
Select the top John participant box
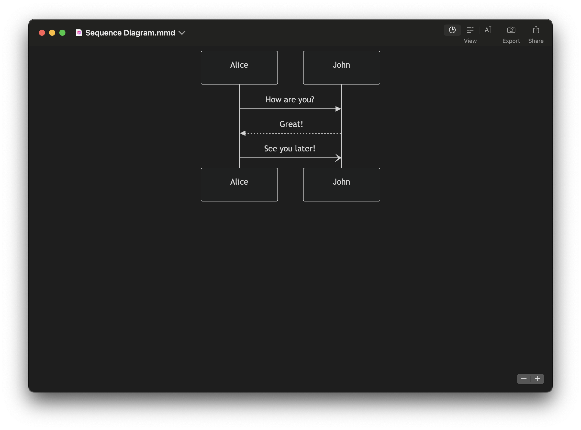tap(341, 68)
